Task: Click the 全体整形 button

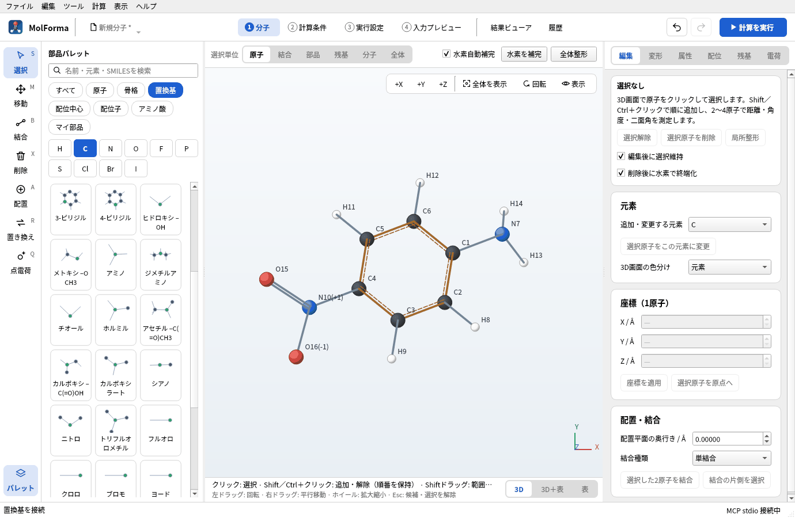Action: [x=574, y=54]
